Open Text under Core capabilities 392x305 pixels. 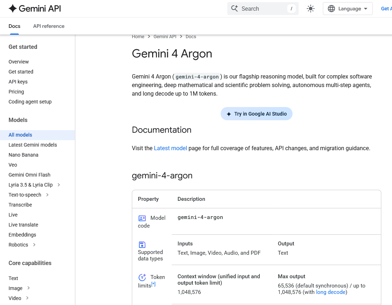pyautogui.click(x=13, y=278)
